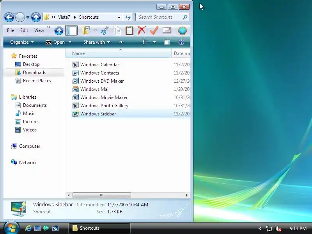Sort by the Name column header

pos(119,53)
